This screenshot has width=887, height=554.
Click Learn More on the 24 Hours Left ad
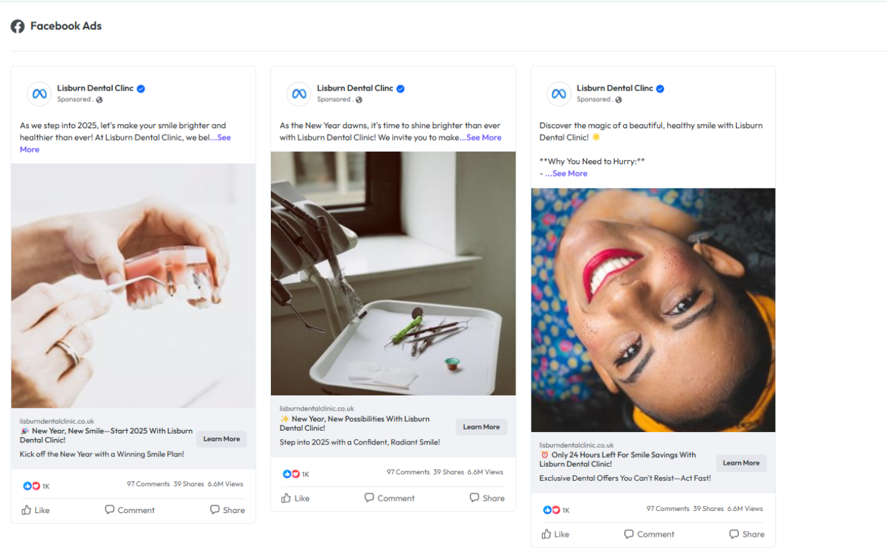tap(741, 463)
